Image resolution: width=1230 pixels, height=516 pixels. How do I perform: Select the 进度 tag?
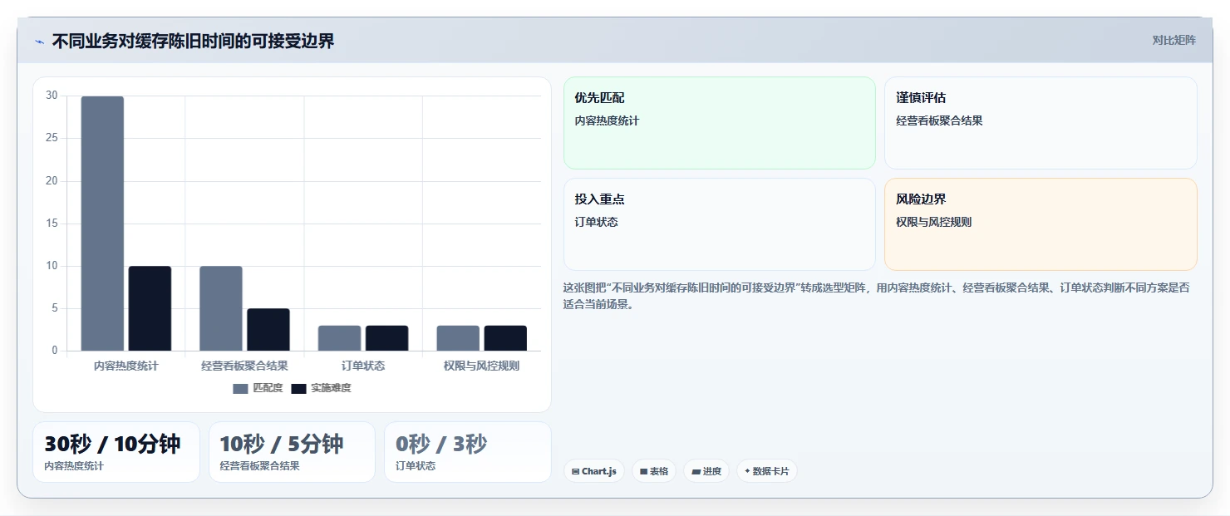[706, 471]
